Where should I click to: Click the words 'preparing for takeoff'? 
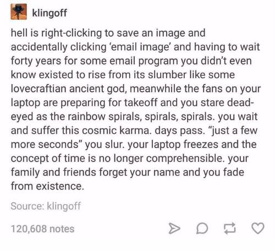pos(109,103)
